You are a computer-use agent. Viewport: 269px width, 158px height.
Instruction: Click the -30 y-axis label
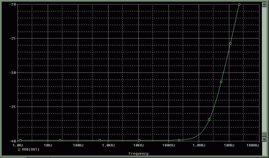tap(12, 73)
